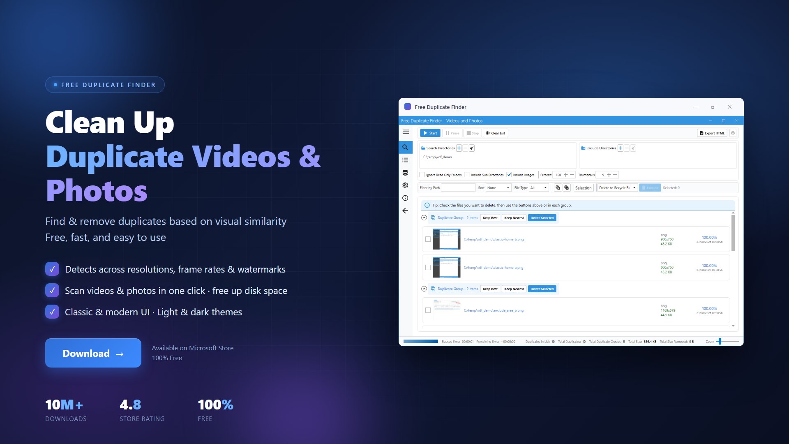789x444 pixels.
Task: Collapse the second Duplicate Group
Action: pyautogui.click(x=424, y=289)
